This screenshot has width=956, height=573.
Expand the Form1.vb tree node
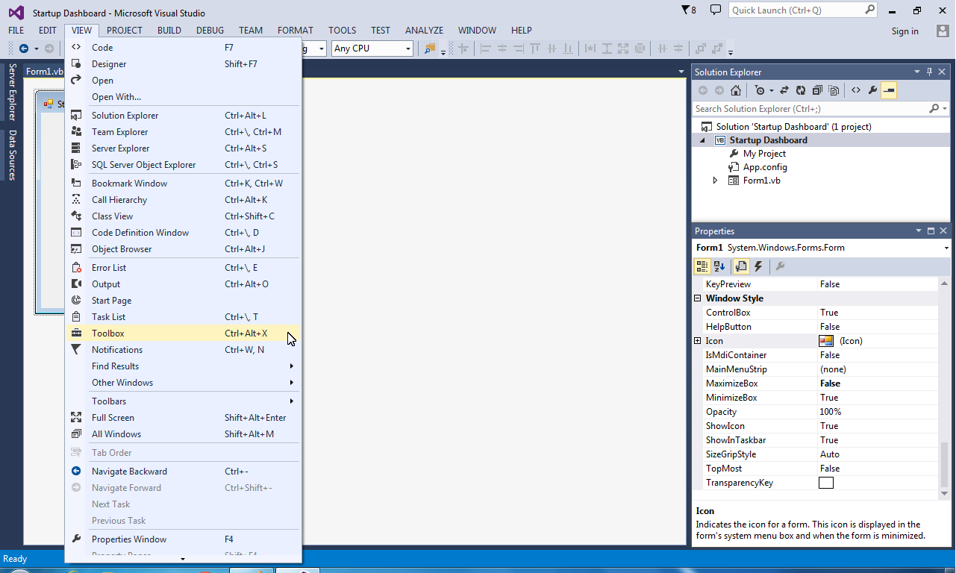[x=715, y=181]
